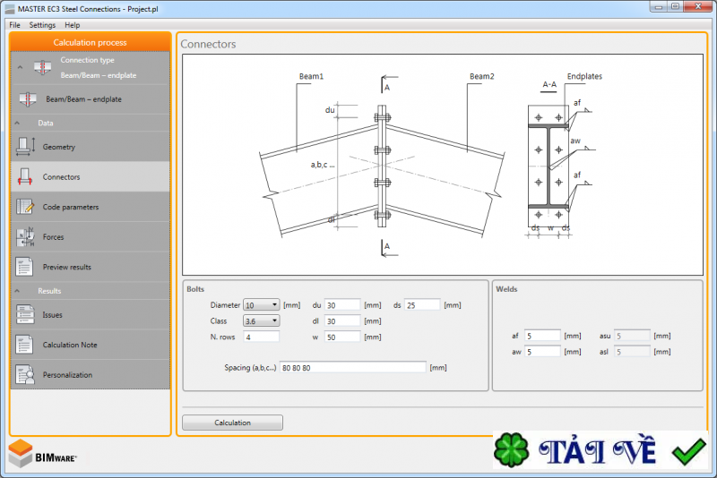Viewport: 717px width, 478px height.
Task: Open Code parameters icon
Action: [24, 207]
